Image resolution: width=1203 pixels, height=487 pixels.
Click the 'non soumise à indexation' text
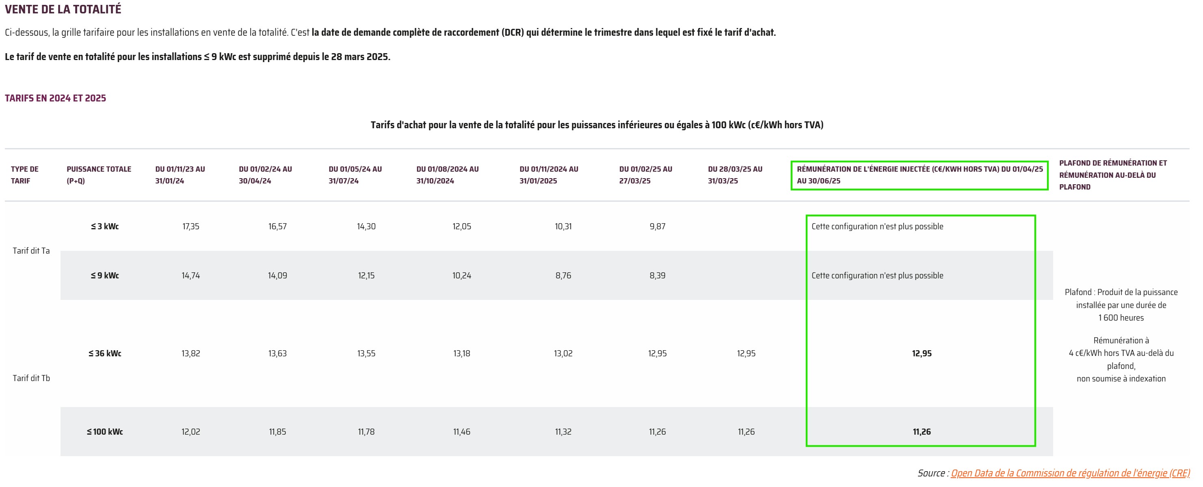1121,379
